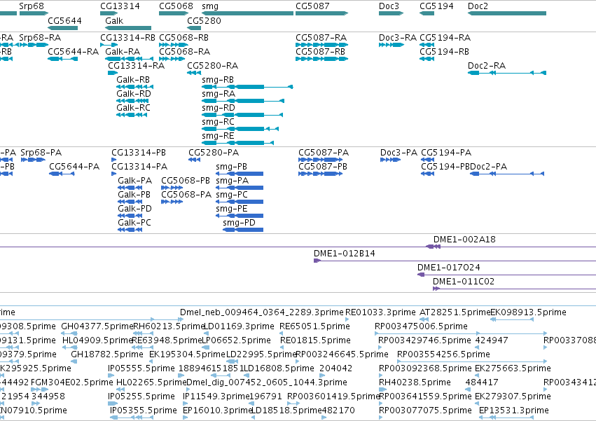
Task: Click the GH04377.5prime EST label
Action: 97,326
